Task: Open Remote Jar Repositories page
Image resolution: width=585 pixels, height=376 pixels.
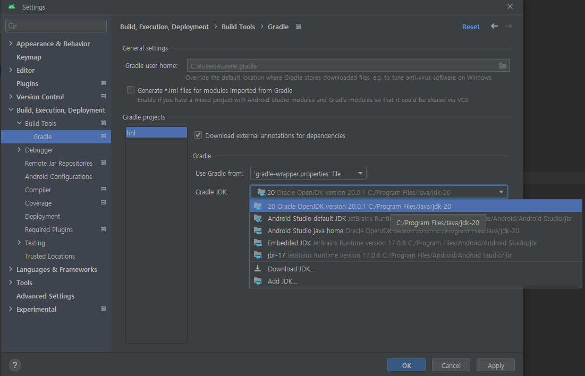Action: 58,164
